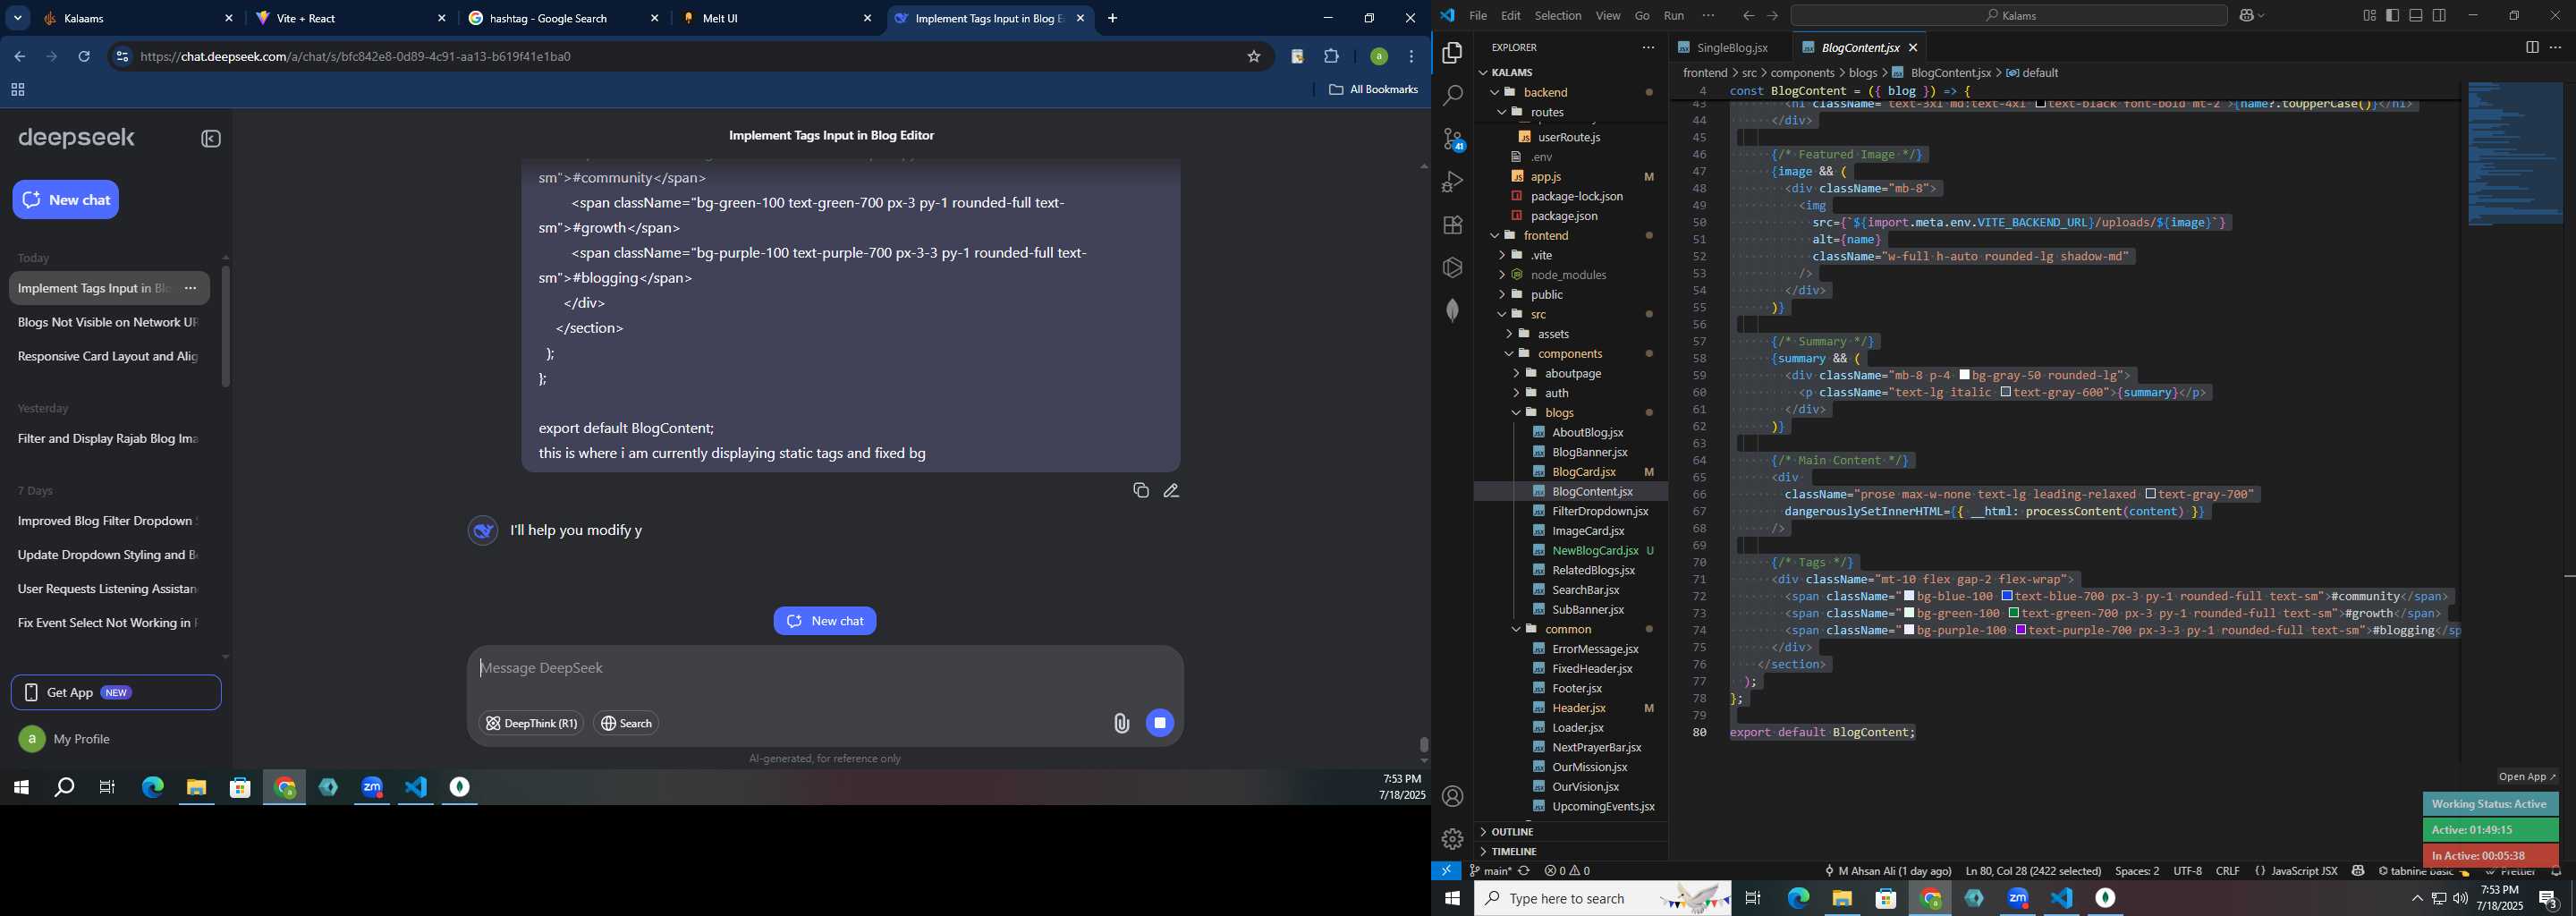The width and height of the screenshot is (2576, 916).
Task: Click the attach file paperclip in DeepSeek
Action: (1121, 723)
